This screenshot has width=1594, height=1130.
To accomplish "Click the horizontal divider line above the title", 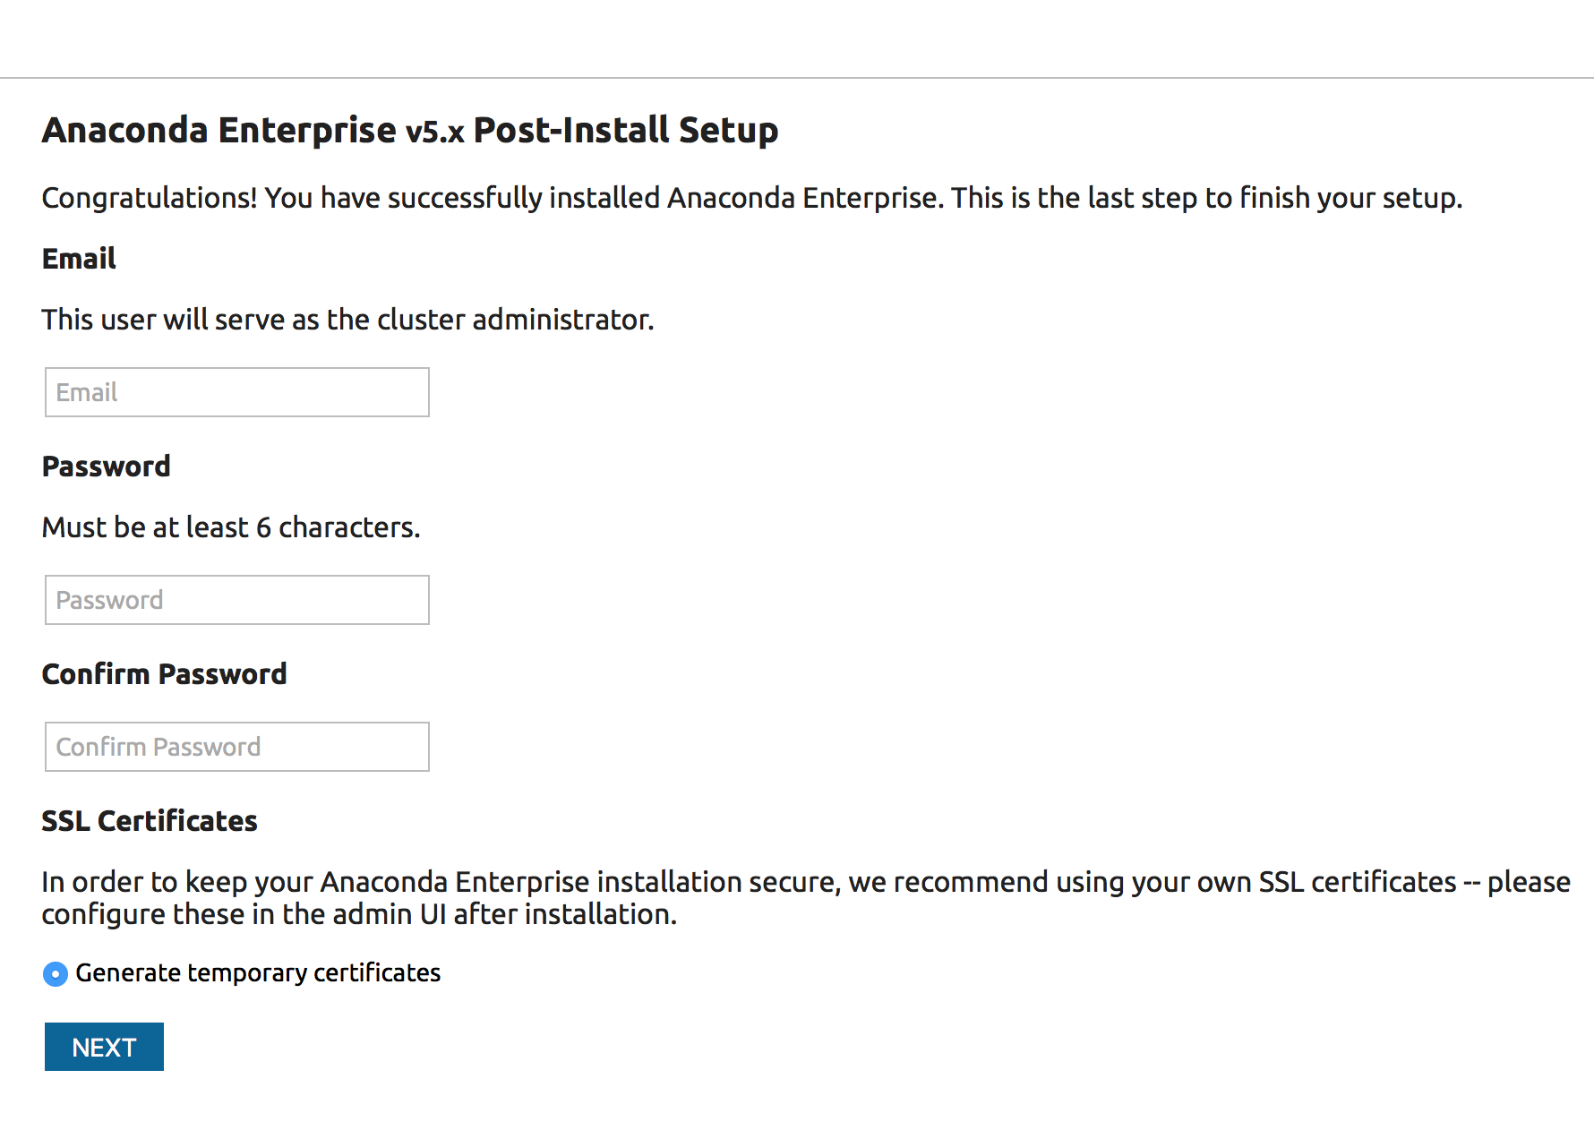I will click(797, 78).
